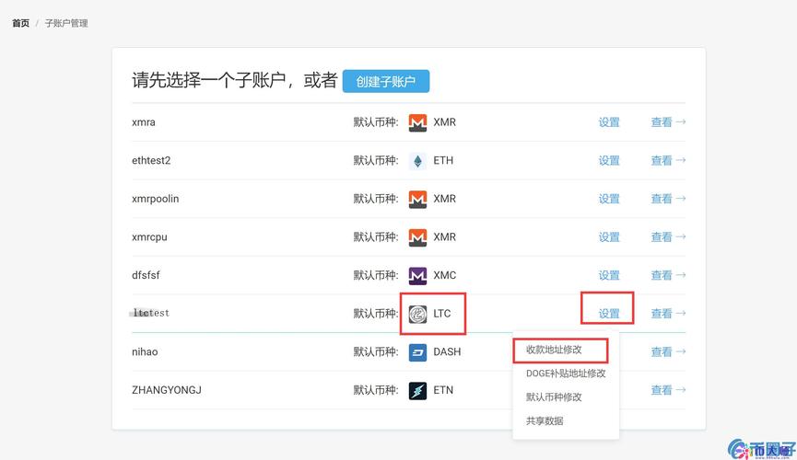Click the DASH coin icon in nihao row
Screen dimensions: 797x460
417,351
